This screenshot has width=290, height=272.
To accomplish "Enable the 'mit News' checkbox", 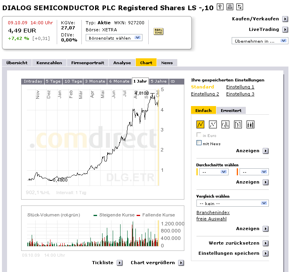I will (x=199, y=143).
